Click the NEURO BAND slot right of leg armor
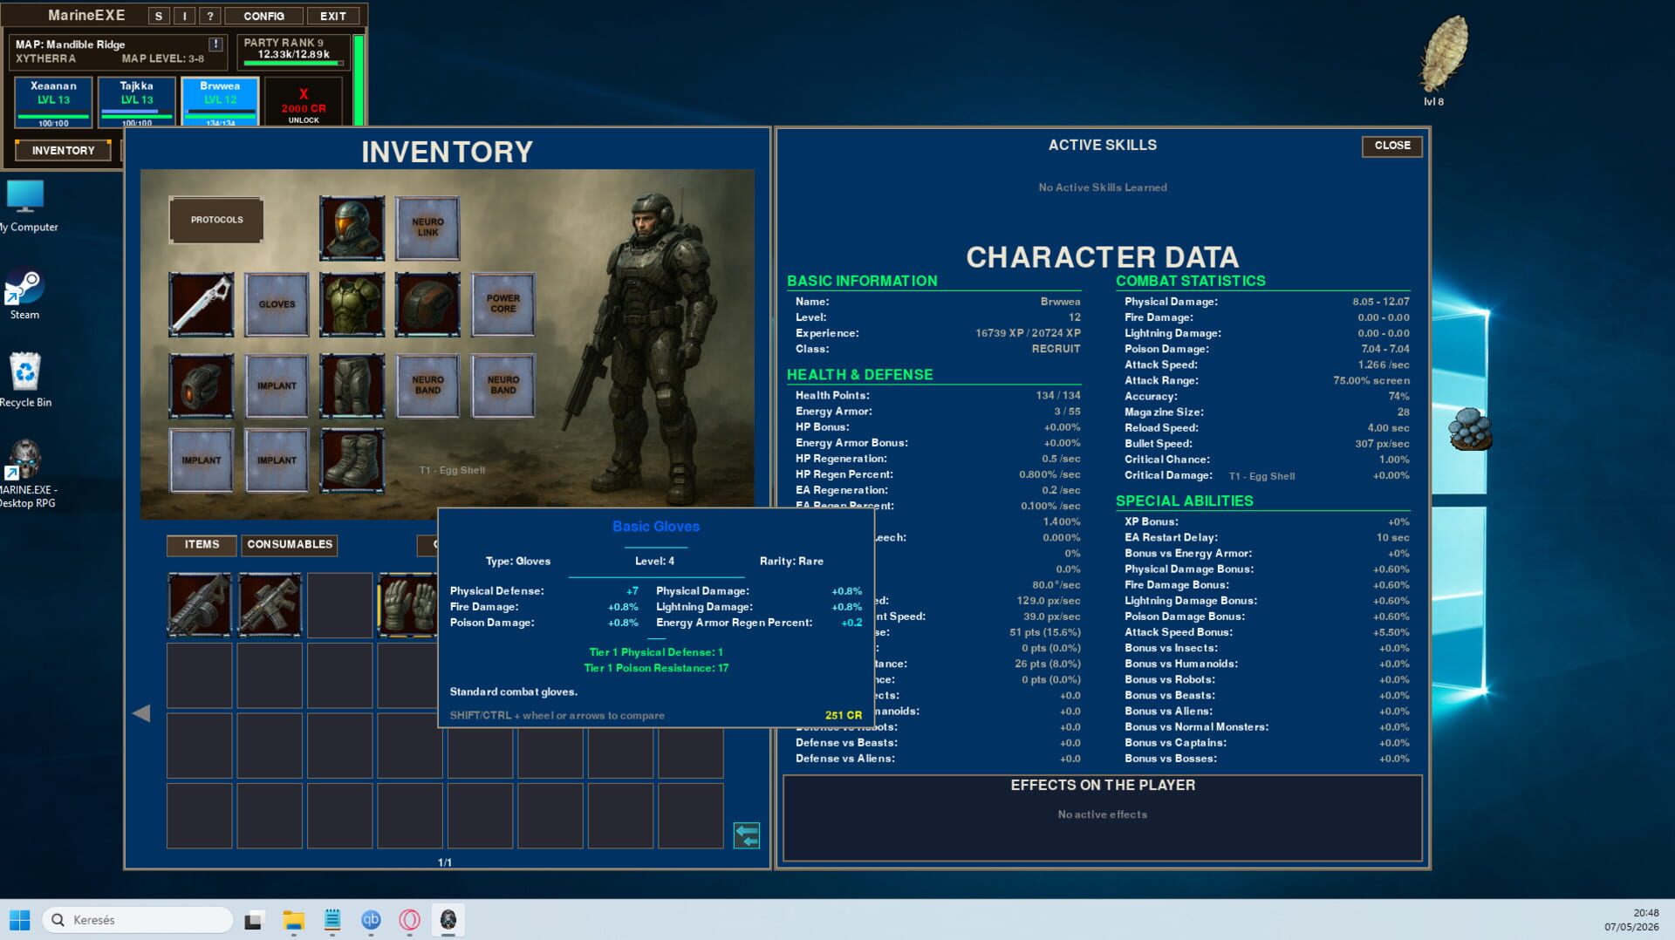Screen dimensions: 1675x940 (x=427, y=385)
